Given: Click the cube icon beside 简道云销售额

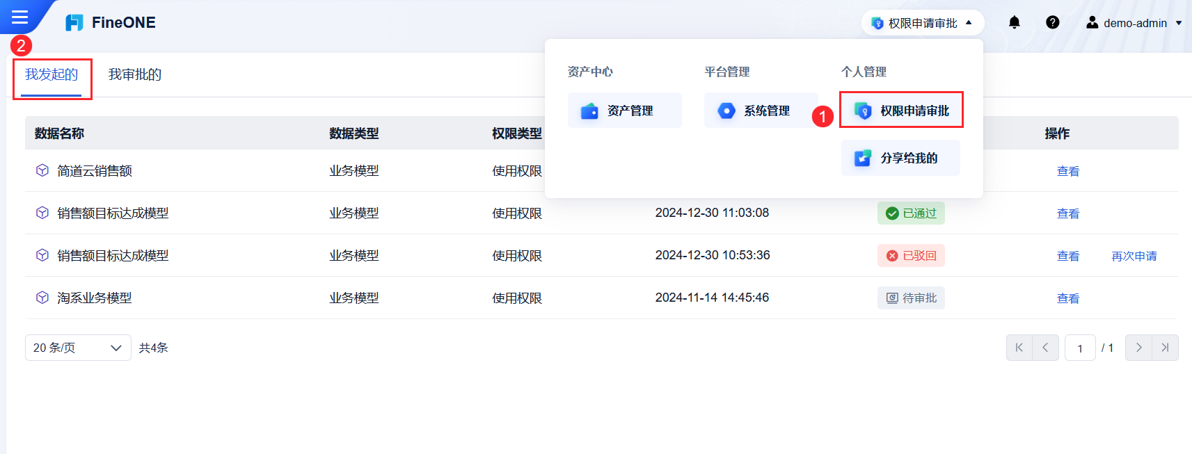Looking at the screenshot, I should [x=42, y=170].
